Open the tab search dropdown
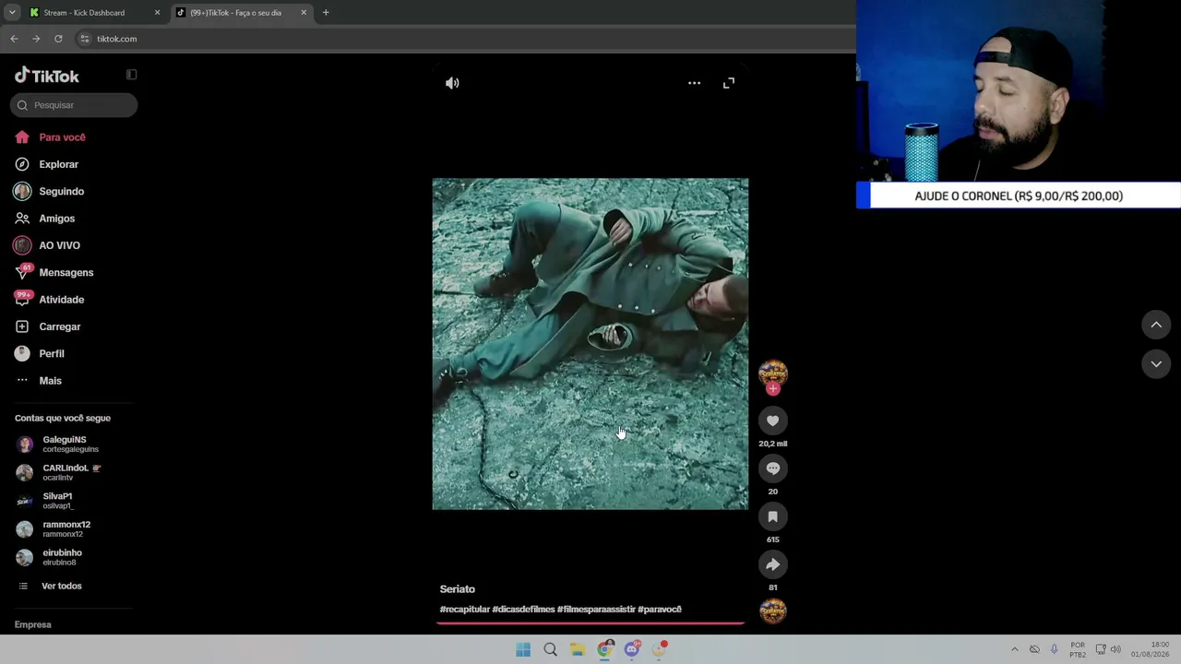This screenshot has height=664, width=1181. pyautogui.click(x=11, y=13)
